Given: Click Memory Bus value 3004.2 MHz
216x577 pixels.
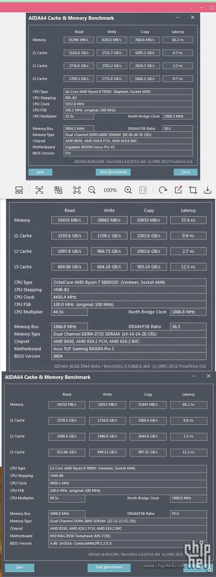Looking at the screenshot, I should click(79, 129).
